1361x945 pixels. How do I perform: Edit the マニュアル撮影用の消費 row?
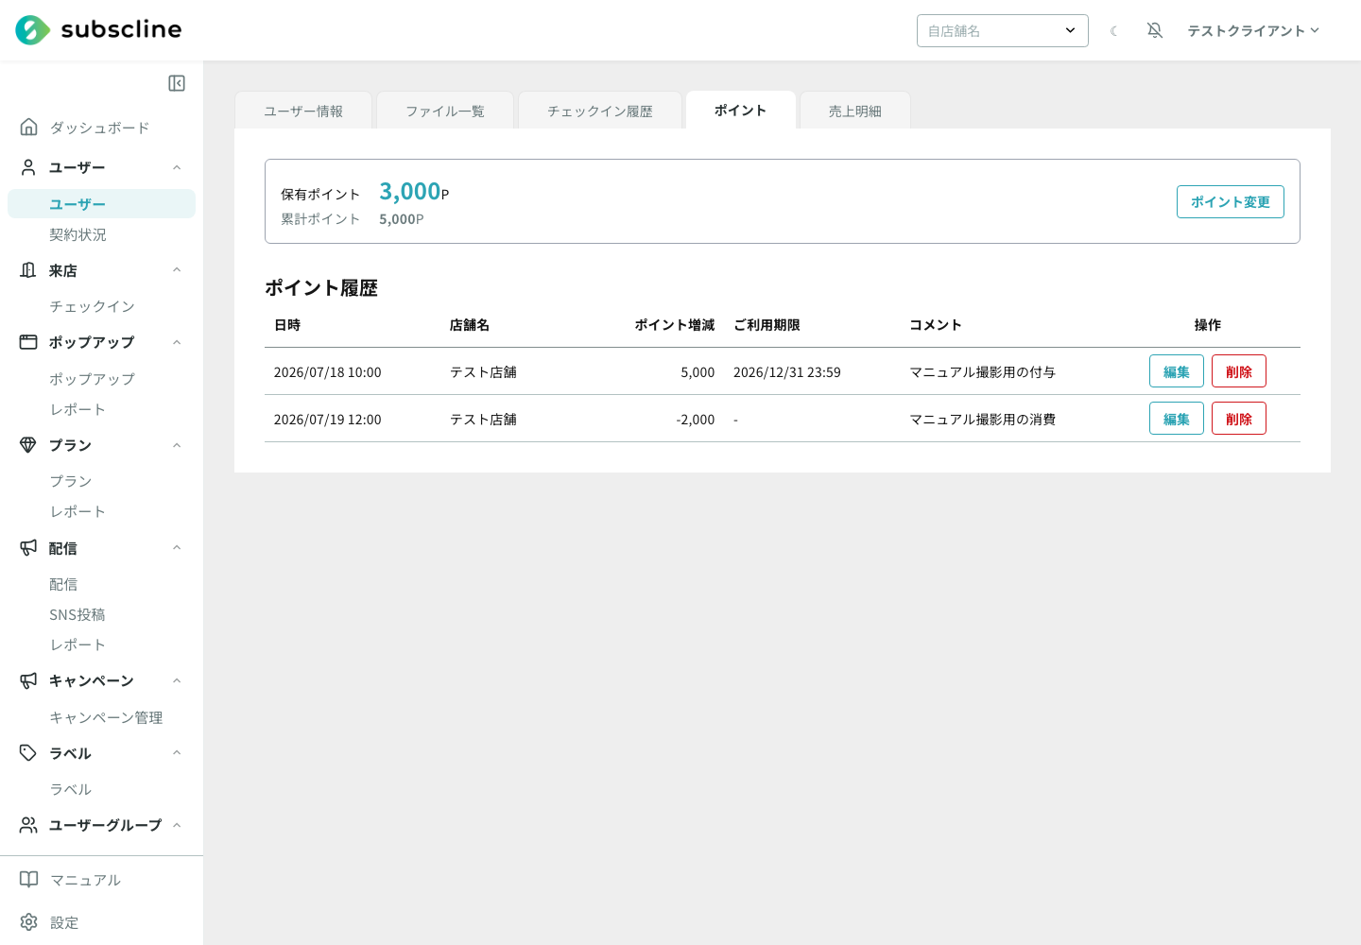tap(1177, 419)
